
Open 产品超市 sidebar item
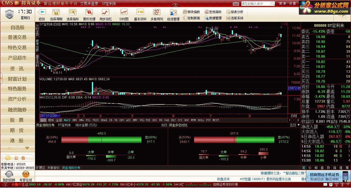pos(18,58)
